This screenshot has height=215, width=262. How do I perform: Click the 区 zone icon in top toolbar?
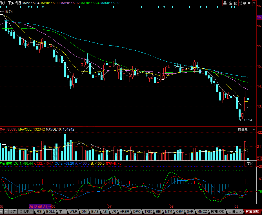pos(236,3)
